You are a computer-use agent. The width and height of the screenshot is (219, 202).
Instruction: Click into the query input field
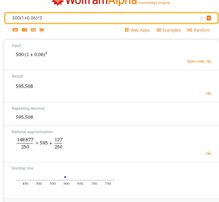102,18
